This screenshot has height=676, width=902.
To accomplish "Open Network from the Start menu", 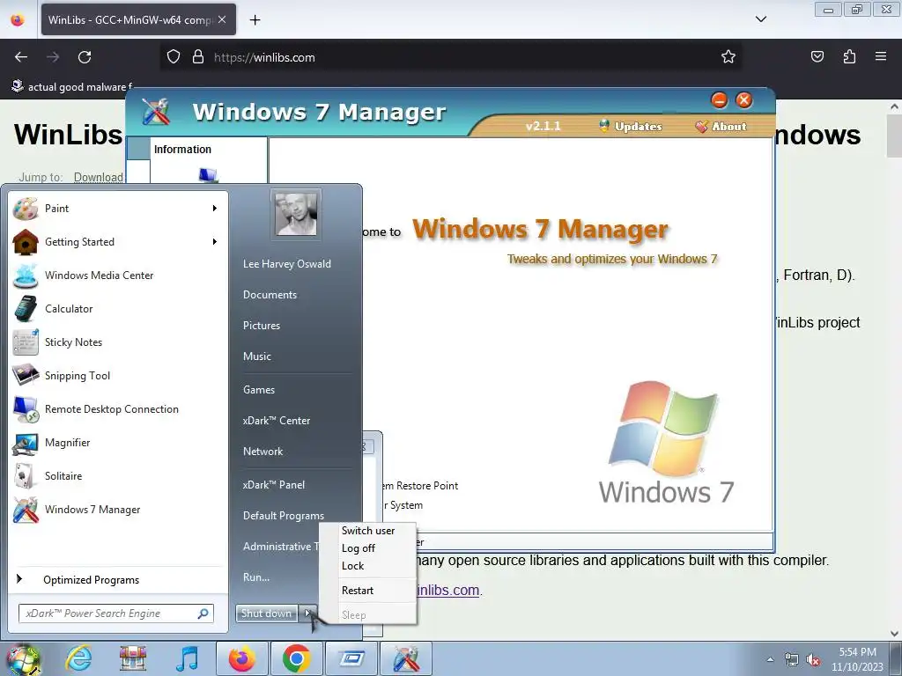I will click(262, 452).
